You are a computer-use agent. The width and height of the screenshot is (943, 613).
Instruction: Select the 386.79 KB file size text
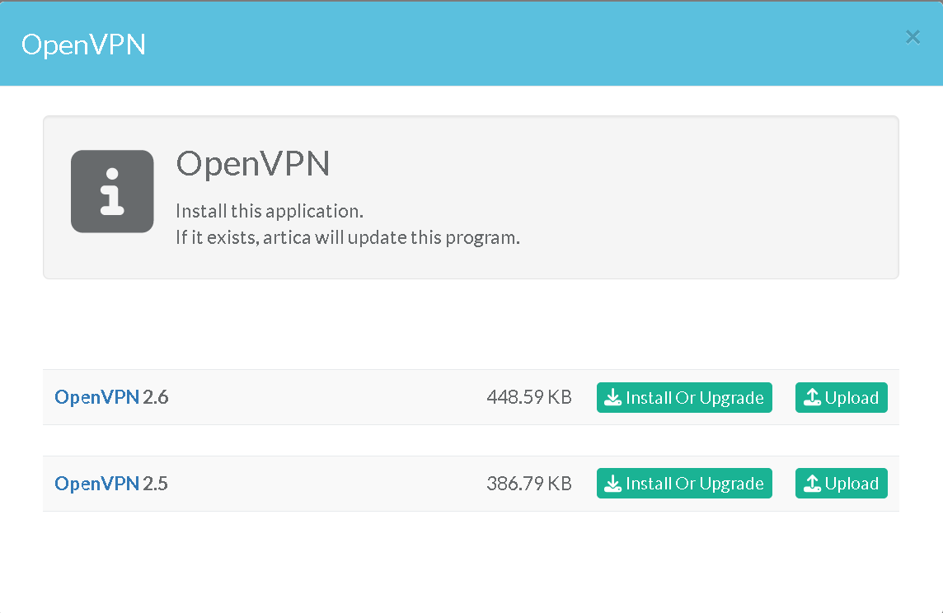(x=528, y=484)
